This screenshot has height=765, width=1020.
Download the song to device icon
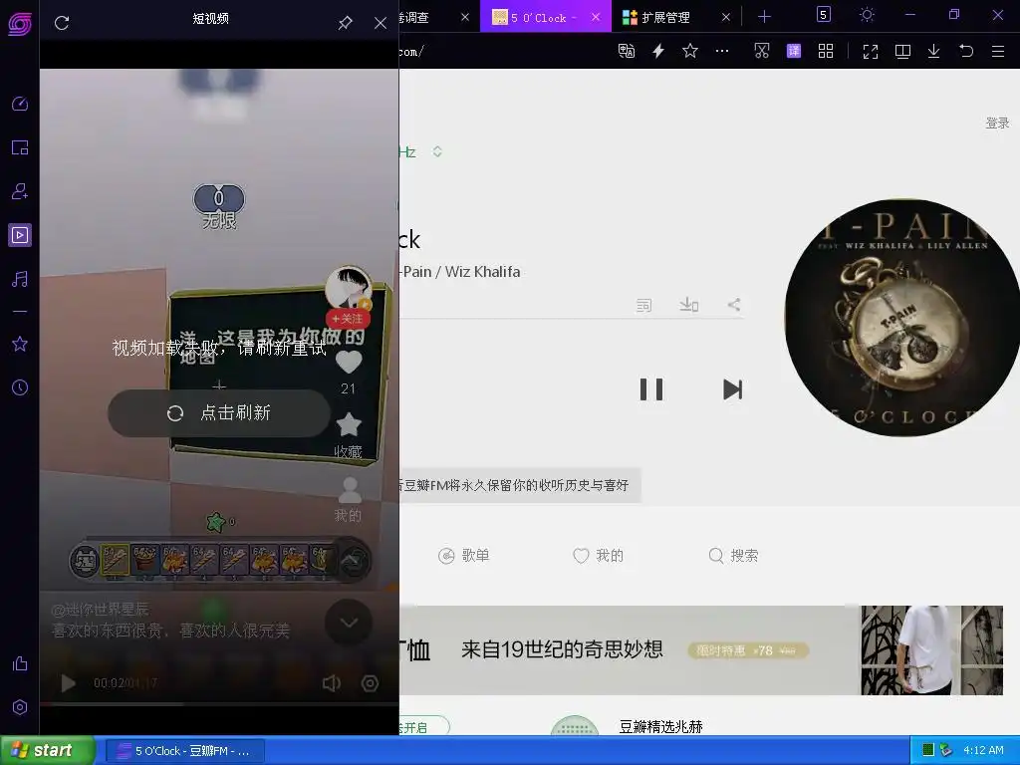pos(689,305)
